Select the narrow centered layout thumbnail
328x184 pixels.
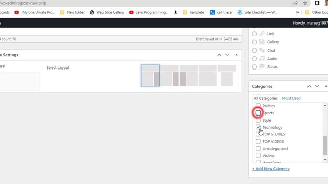(227, 76)
